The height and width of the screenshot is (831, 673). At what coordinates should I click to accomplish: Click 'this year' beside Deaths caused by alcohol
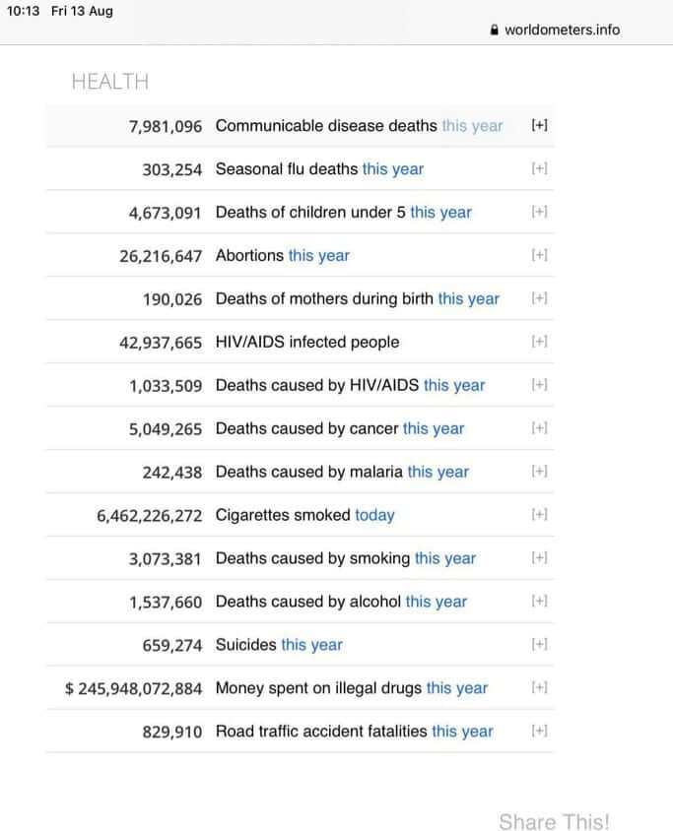(x=436, y=602)
